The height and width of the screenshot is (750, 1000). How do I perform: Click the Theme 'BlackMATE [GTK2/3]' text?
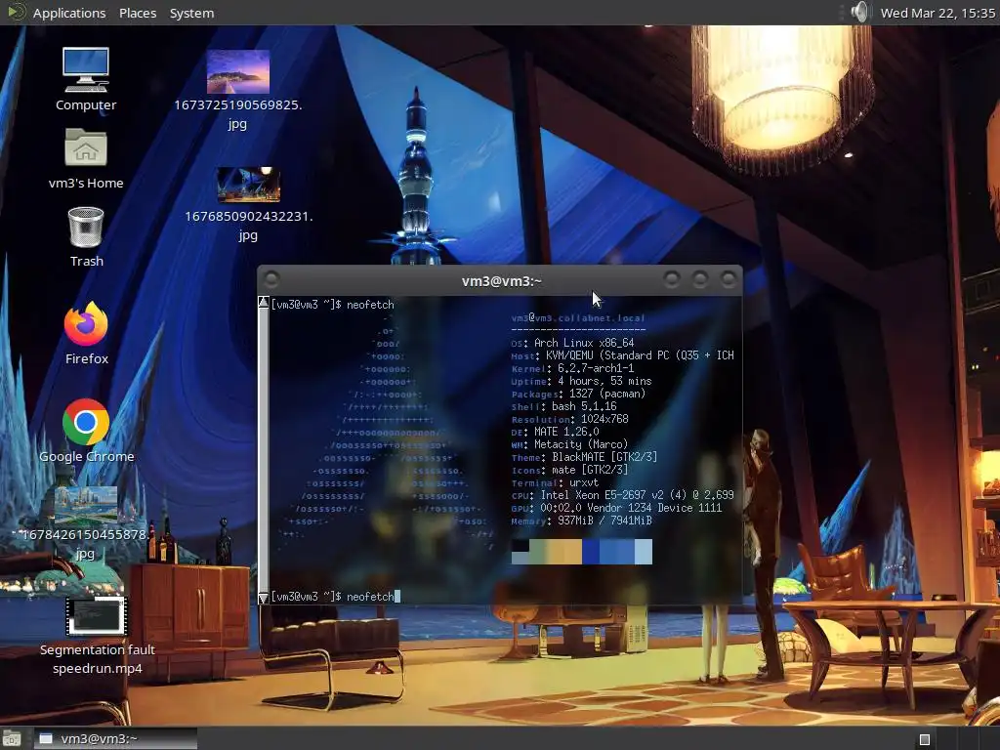[604, 457]
